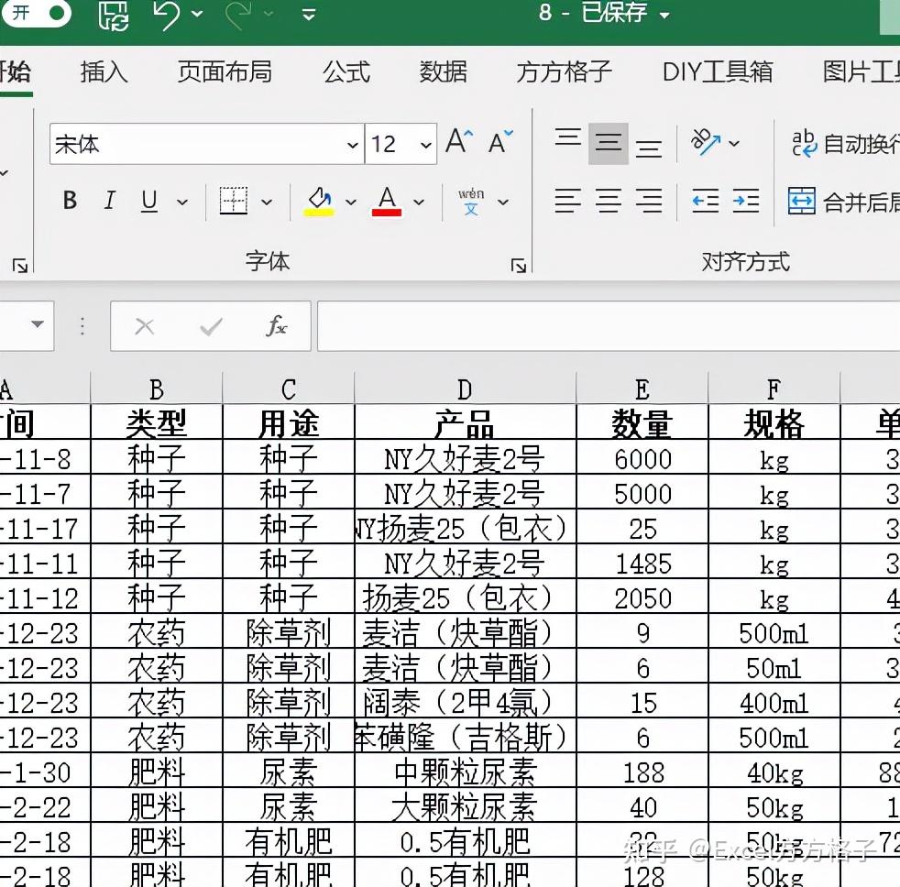Select column B header
This screenshot has height=887, width=900.
tap(157, 389)
